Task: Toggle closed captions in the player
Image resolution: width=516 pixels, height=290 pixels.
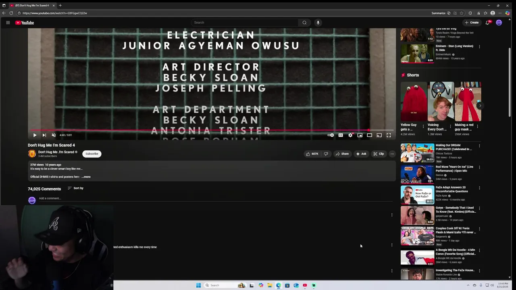Action: pos(341,135)
